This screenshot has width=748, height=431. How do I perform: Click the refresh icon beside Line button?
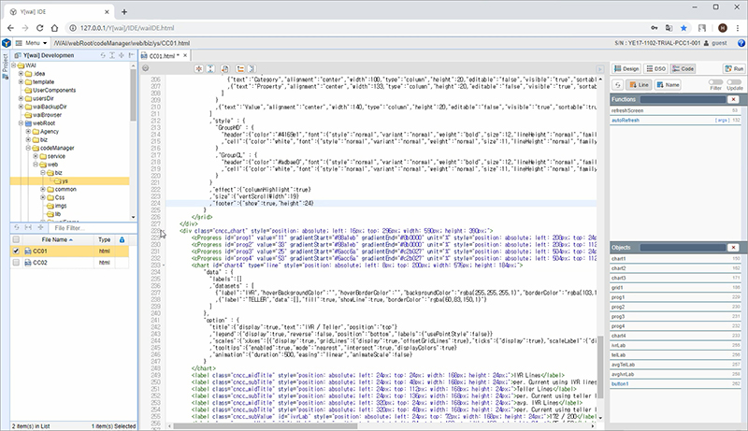[618, 84]
